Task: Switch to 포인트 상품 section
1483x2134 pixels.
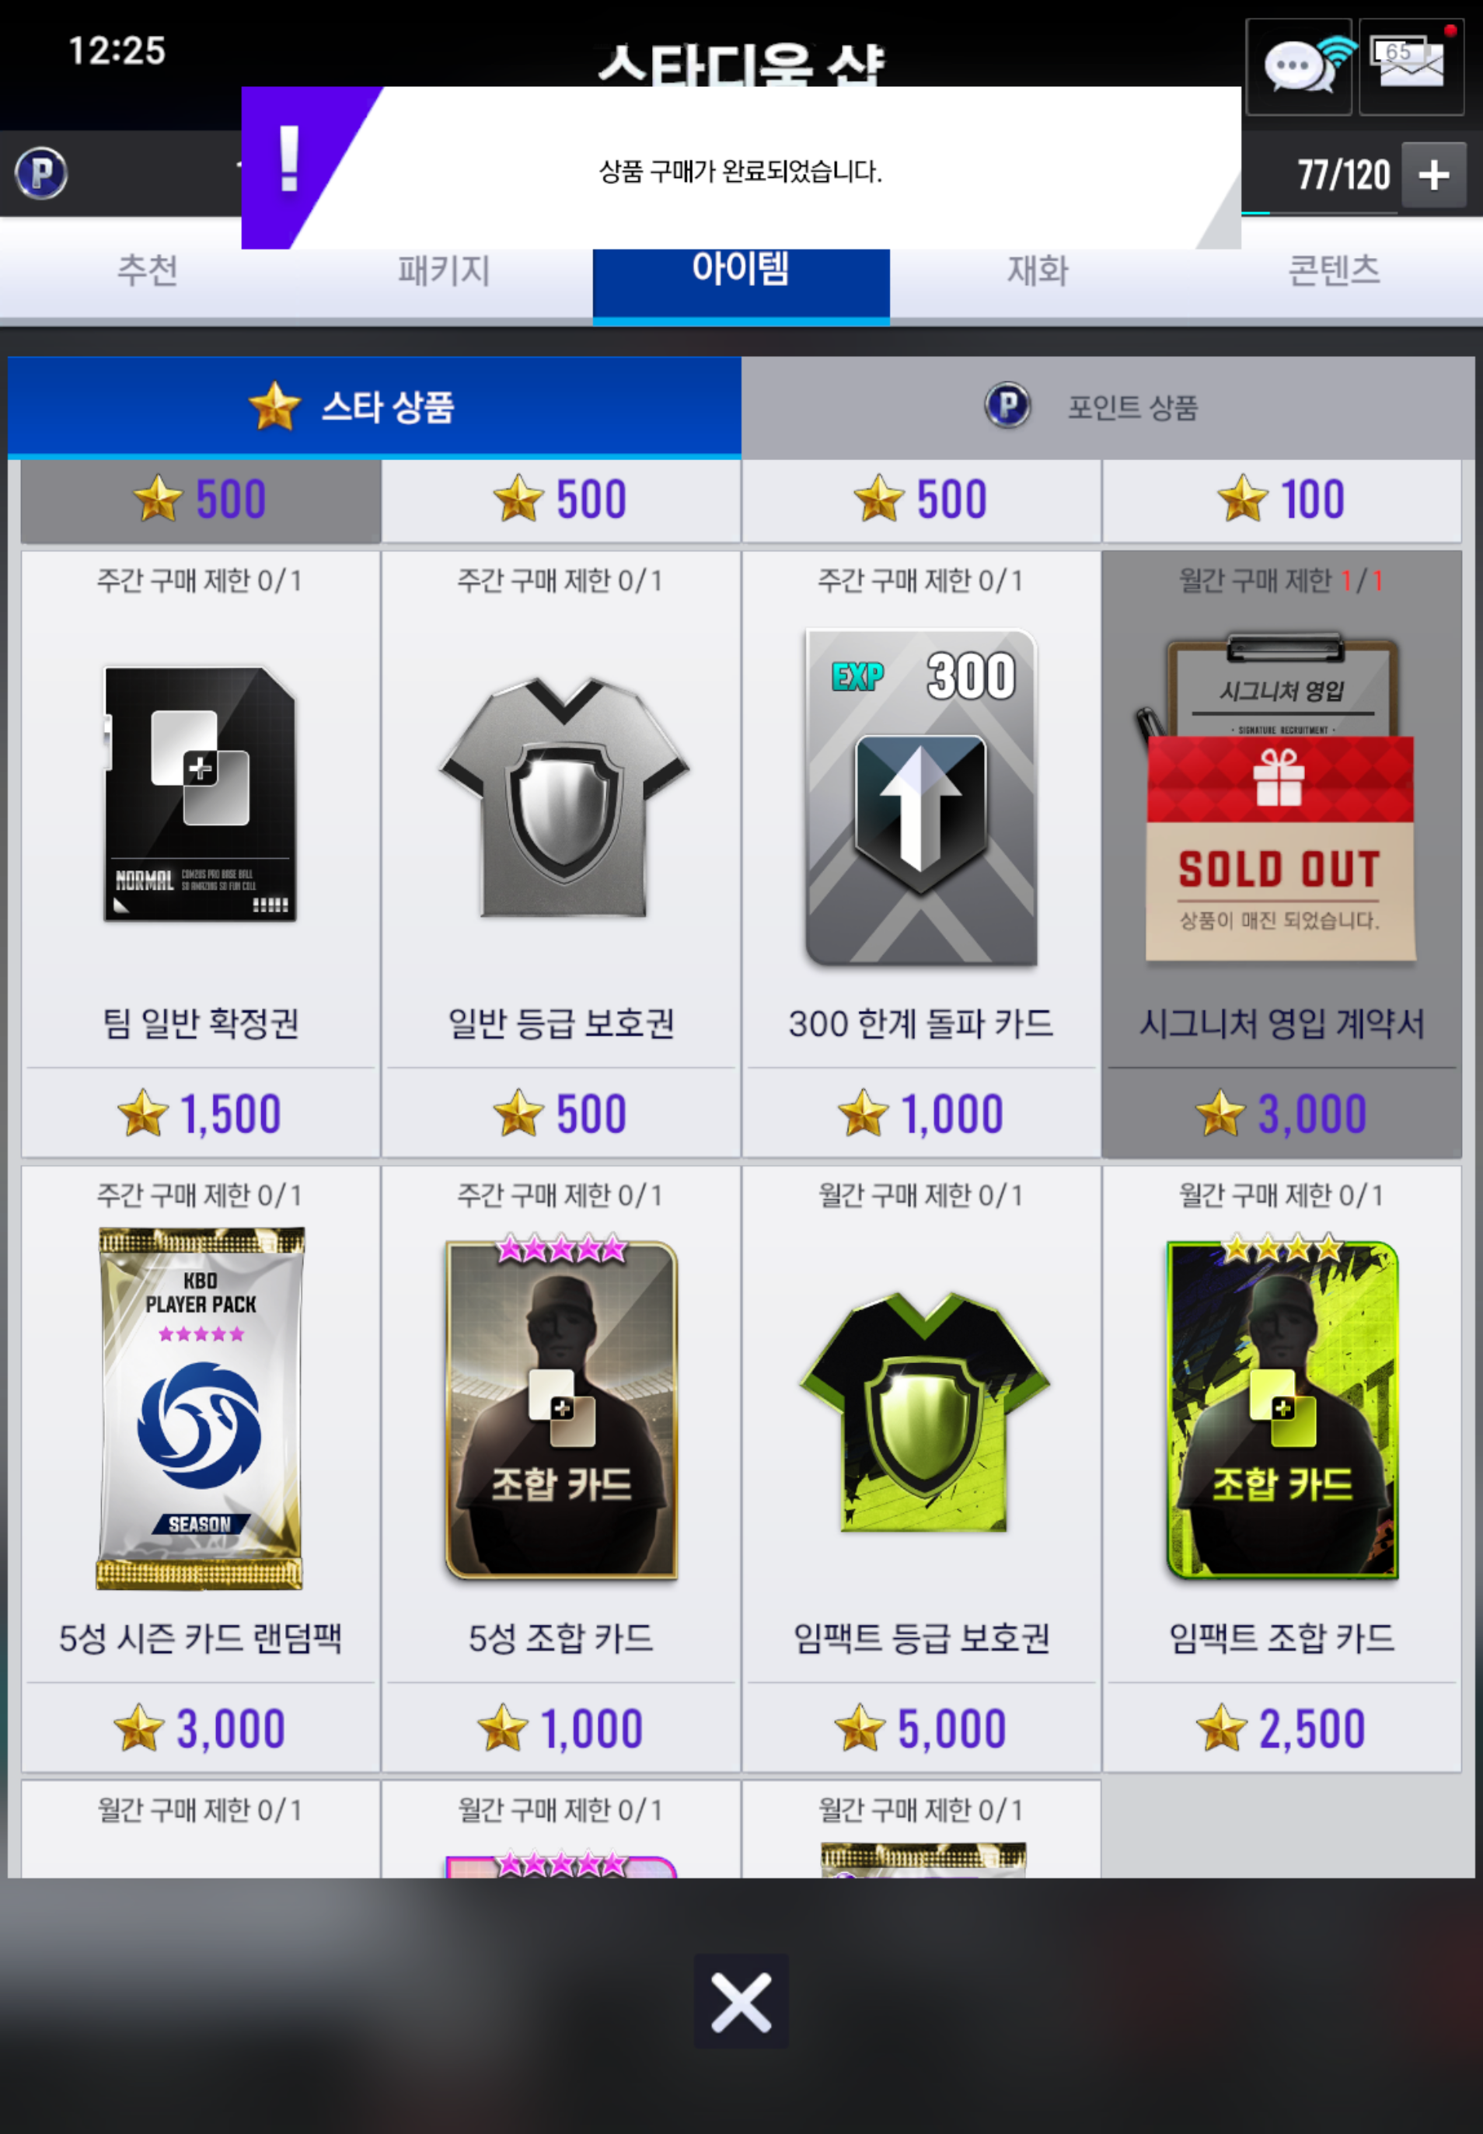Action: [1108, 407]
